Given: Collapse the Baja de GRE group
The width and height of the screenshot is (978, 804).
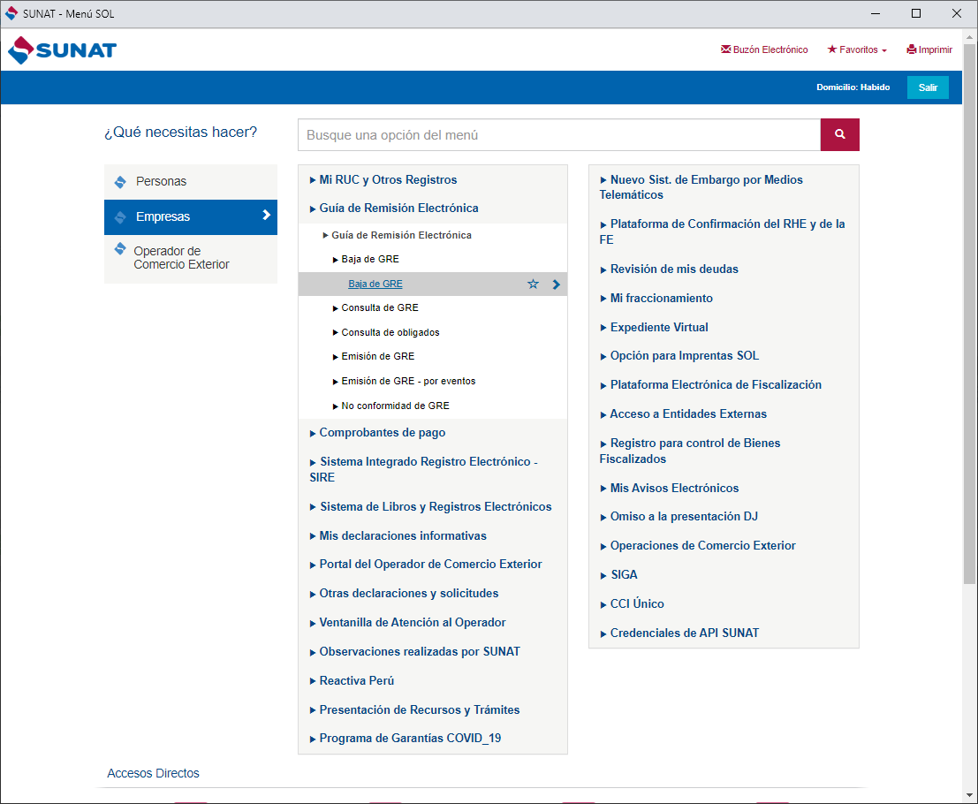Looking at the screenshot, I should click(x=366, y=259).
